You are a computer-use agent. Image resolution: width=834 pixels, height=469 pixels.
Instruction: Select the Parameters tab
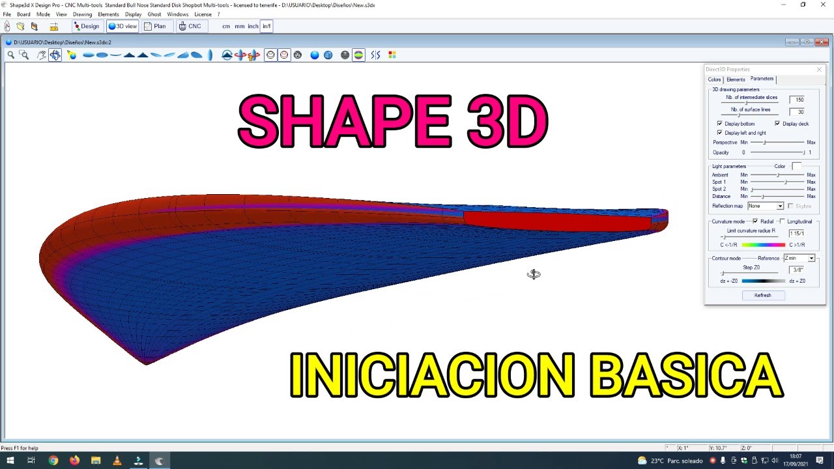pyautogui.click(x=762, y=79)
